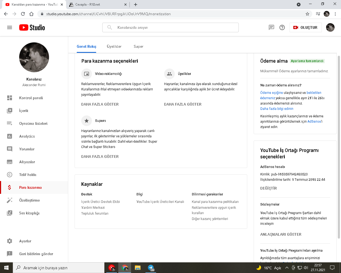The height and width of the screenshot is (273, 341).
Task: Open Özelleştirme magic wand icon
Action: click(10, 200)
